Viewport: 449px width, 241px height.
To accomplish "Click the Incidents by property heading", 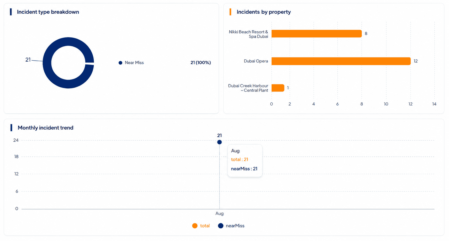I will coord(263,12).
